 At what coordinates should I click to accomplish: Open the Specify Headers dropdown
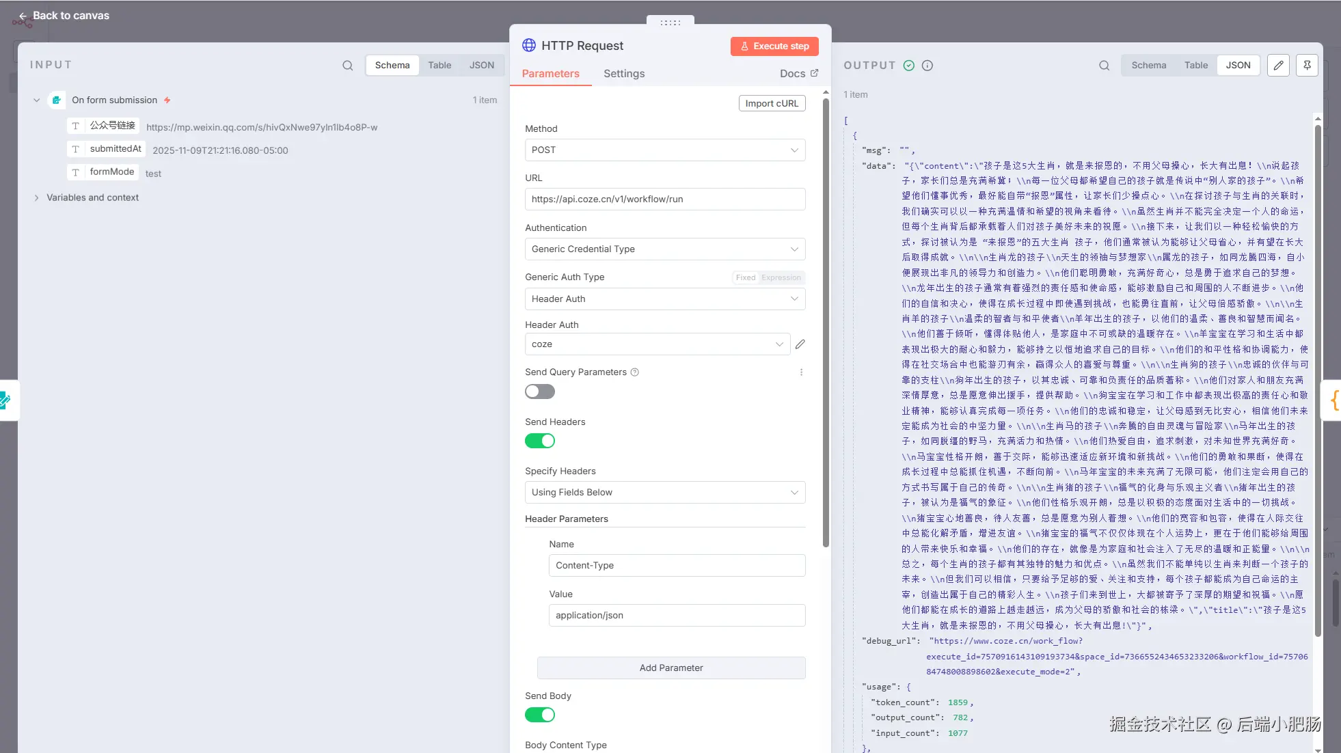pos(664,493)
